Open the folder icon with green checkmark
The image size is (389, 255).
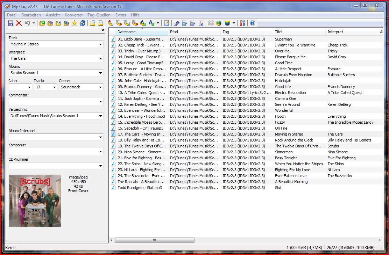pos(42,23)
